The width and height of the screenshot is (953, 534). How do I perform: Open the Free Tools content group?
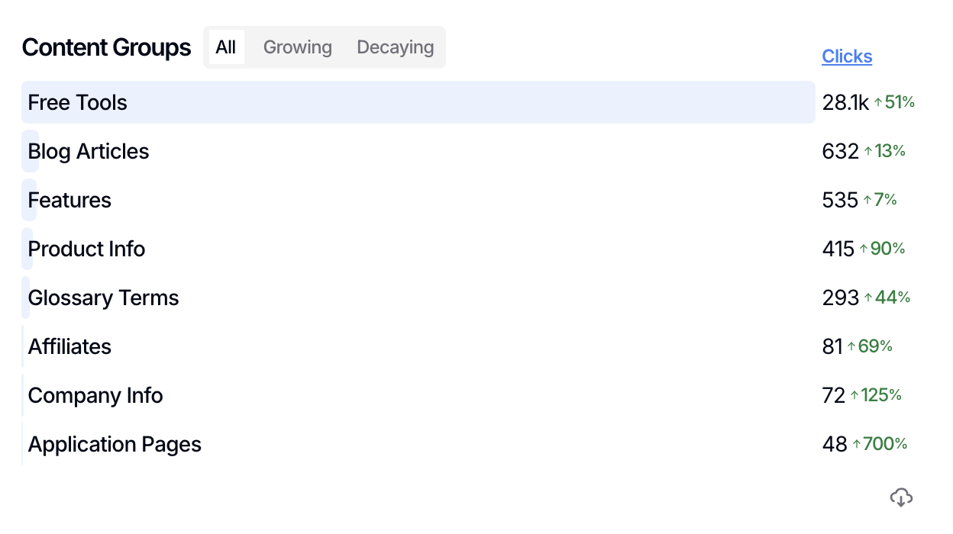[x=78, y=102]
